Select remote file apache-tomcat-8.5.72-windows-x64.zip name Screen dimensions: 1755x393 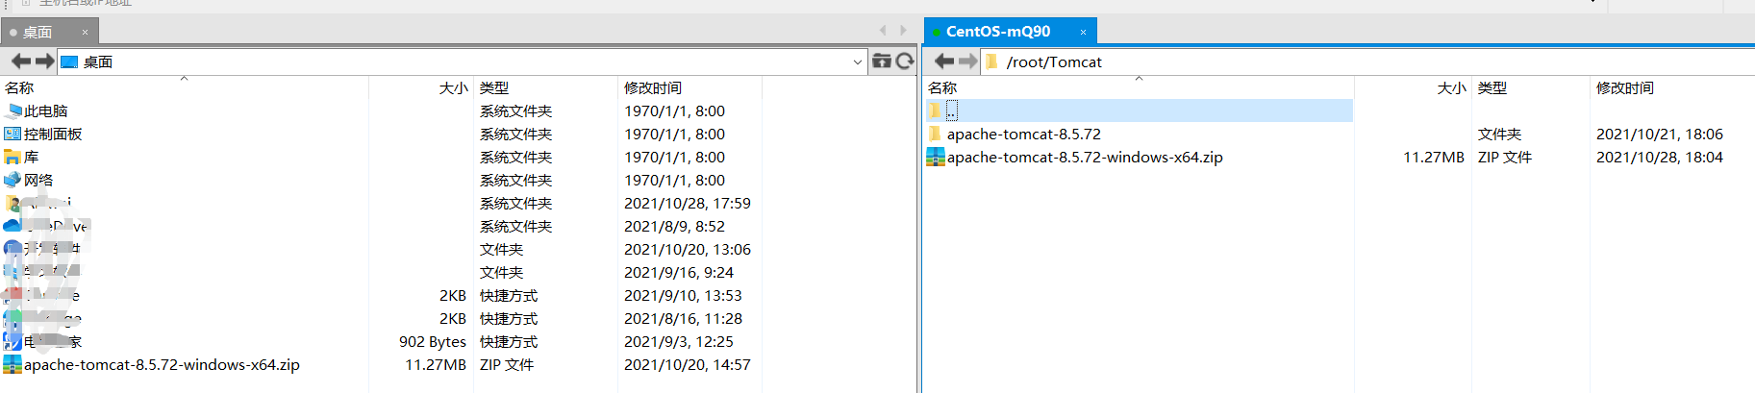click(1085, 158)
